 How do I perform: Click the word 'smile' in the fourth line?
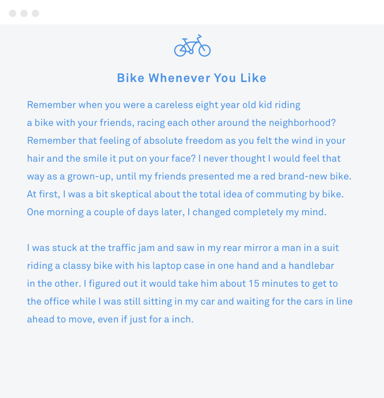click(x=95, y=159)
